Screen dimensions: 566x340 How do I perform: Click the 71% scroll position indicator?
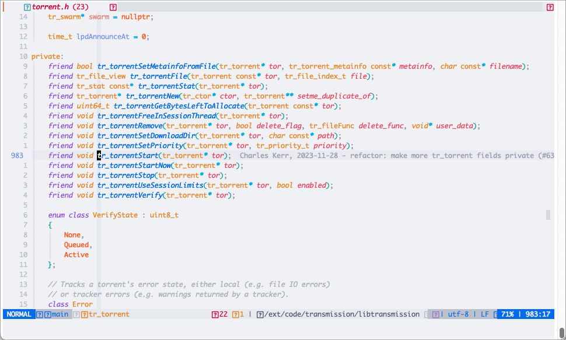tap(507, 314)
